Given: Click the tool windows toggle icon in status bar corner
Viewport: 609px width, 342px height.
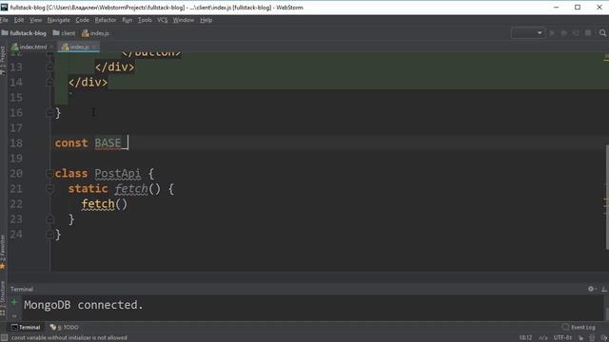Looking at the screenshot, I should tap(4, 338).
